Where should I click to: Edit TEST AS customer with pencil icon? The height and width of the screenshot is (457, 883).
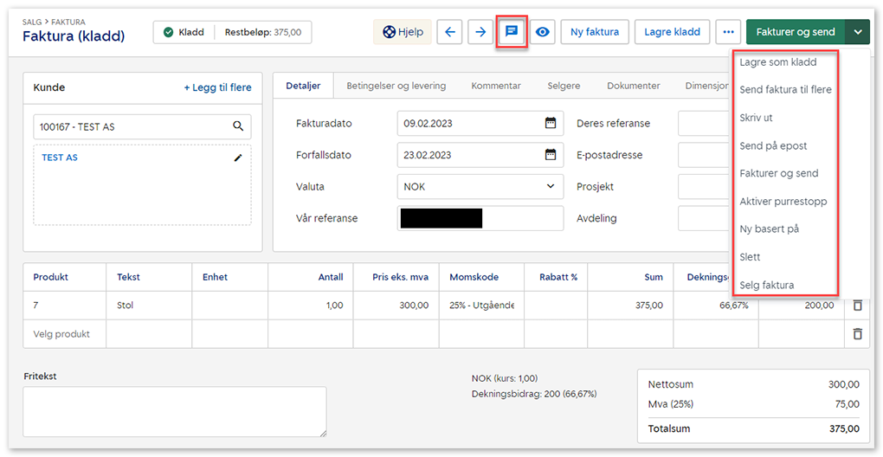(238, 158)
